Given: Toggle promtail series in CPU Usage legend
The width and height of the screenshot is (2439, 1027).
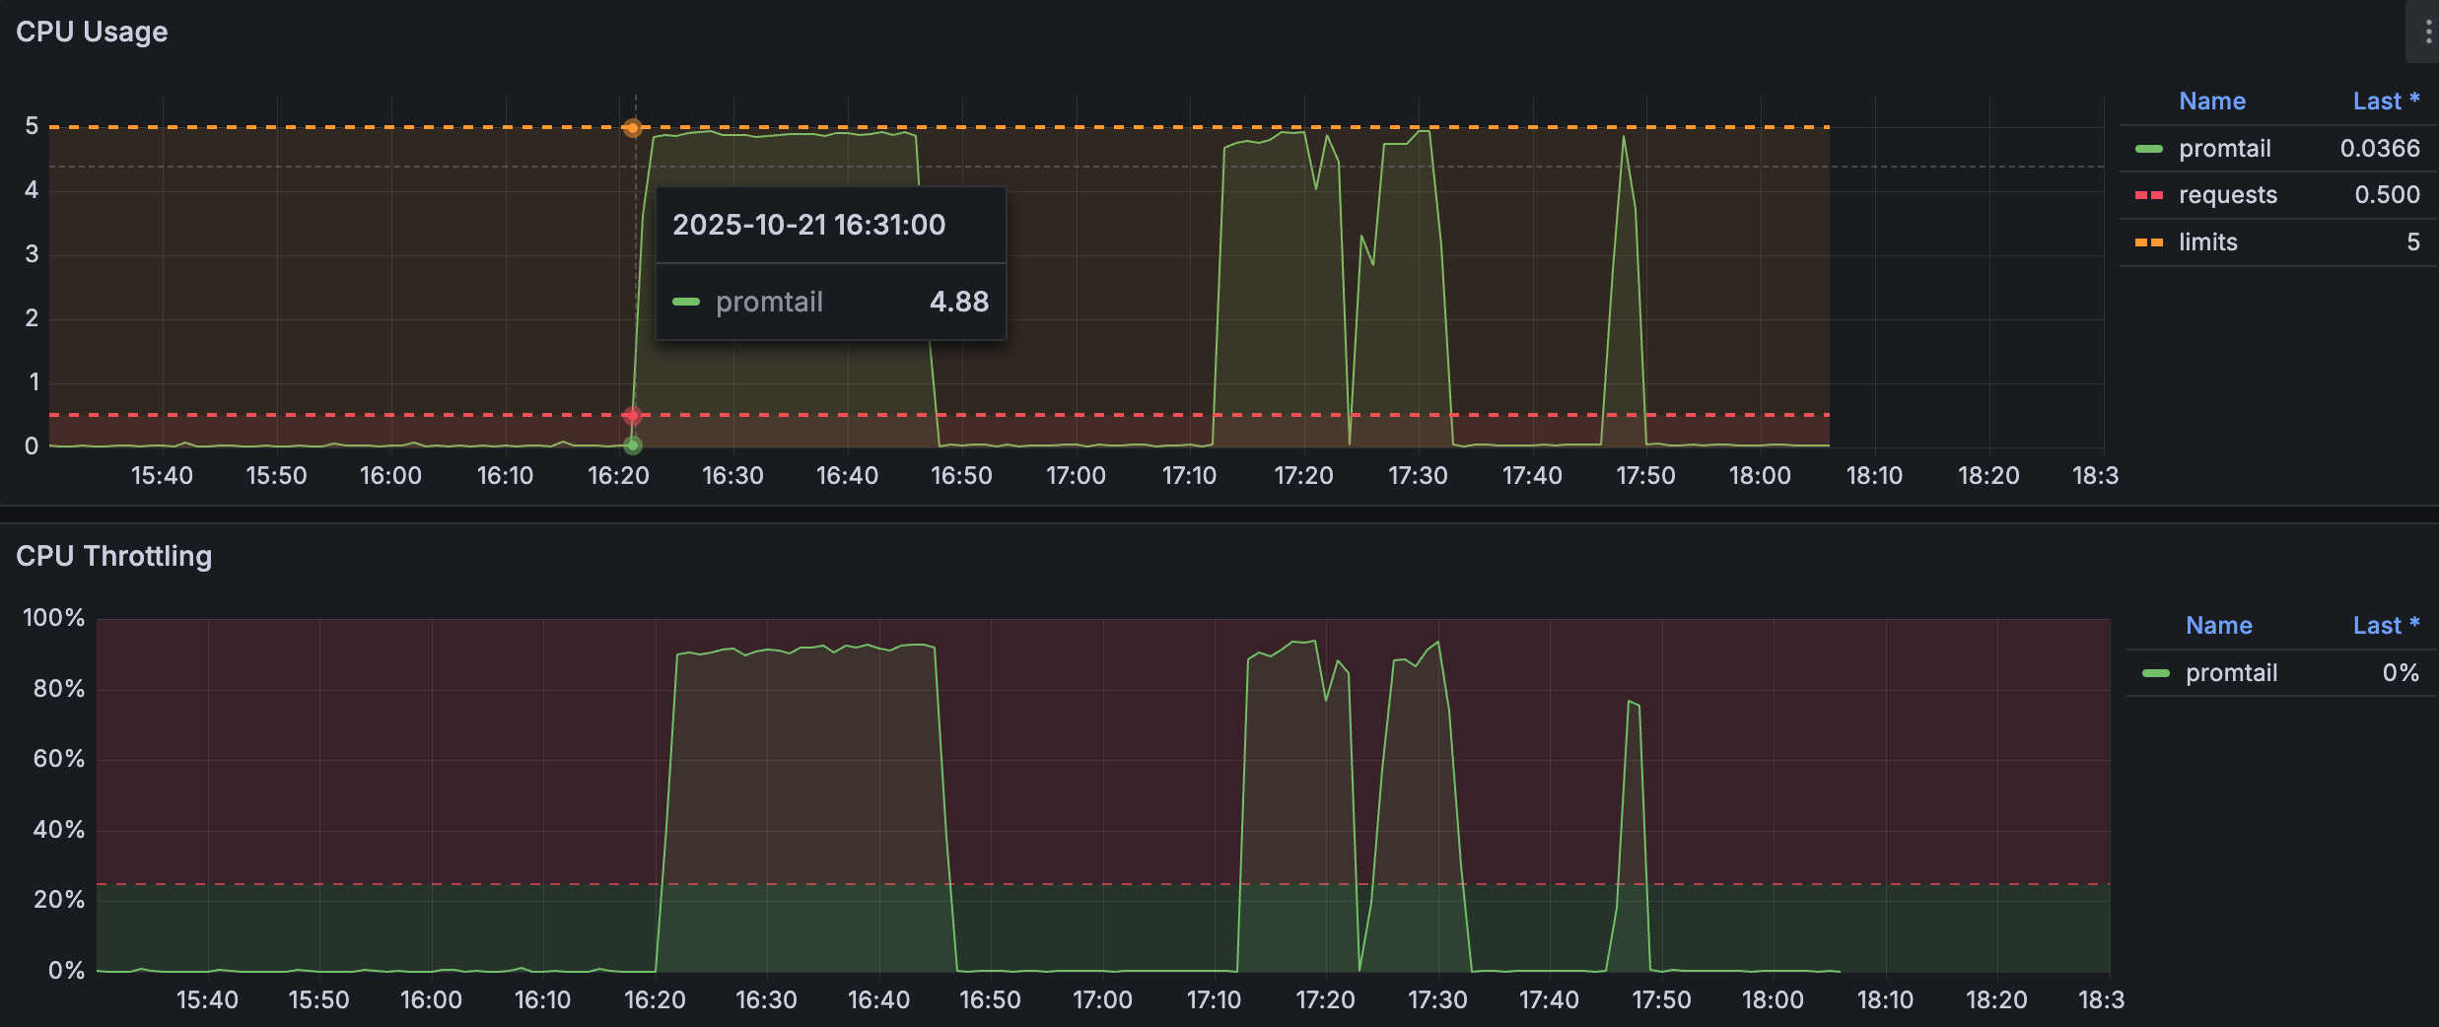Looking at the screenshot, I should [x=2224, y=149].
